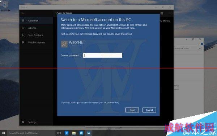
Task: Click the Photos app taskbar icon
Action: tap(89, 133)
